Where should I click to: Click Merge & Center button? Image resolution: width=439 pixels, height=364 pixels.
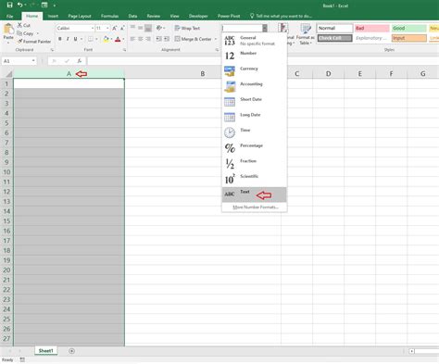[194, 39]
